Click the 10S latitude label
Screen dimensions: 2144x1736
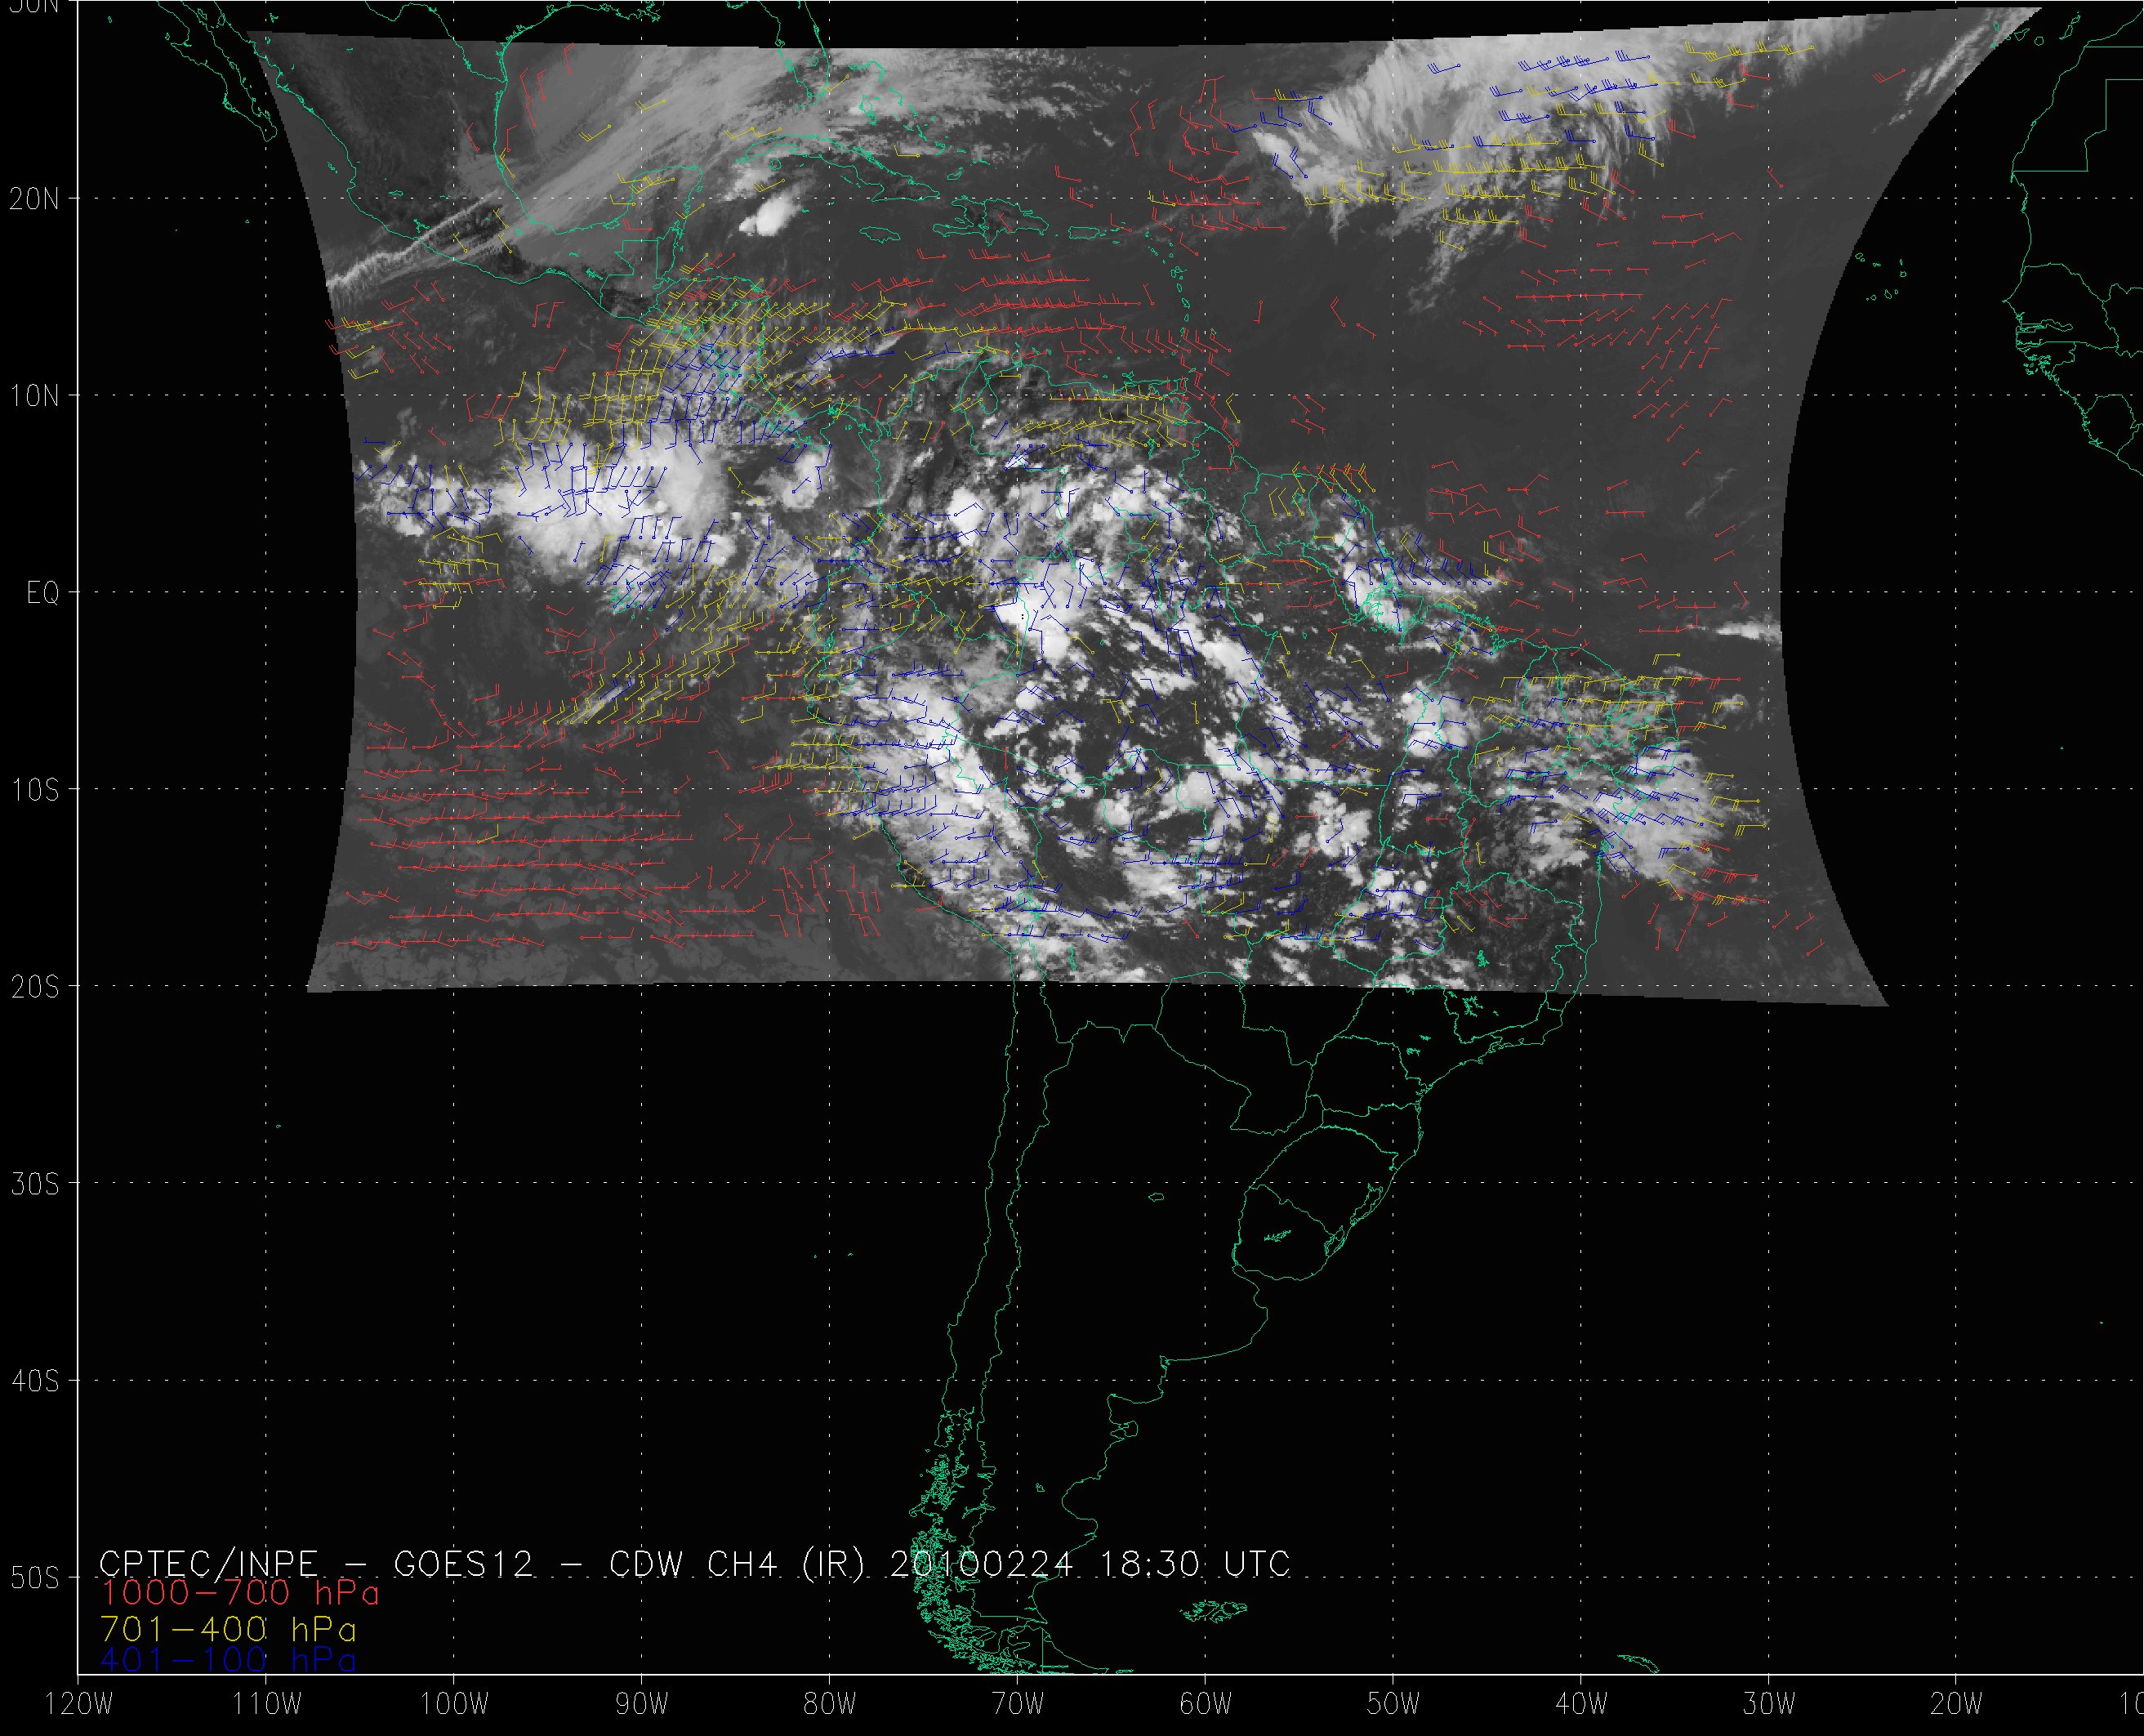pos(34,790)
